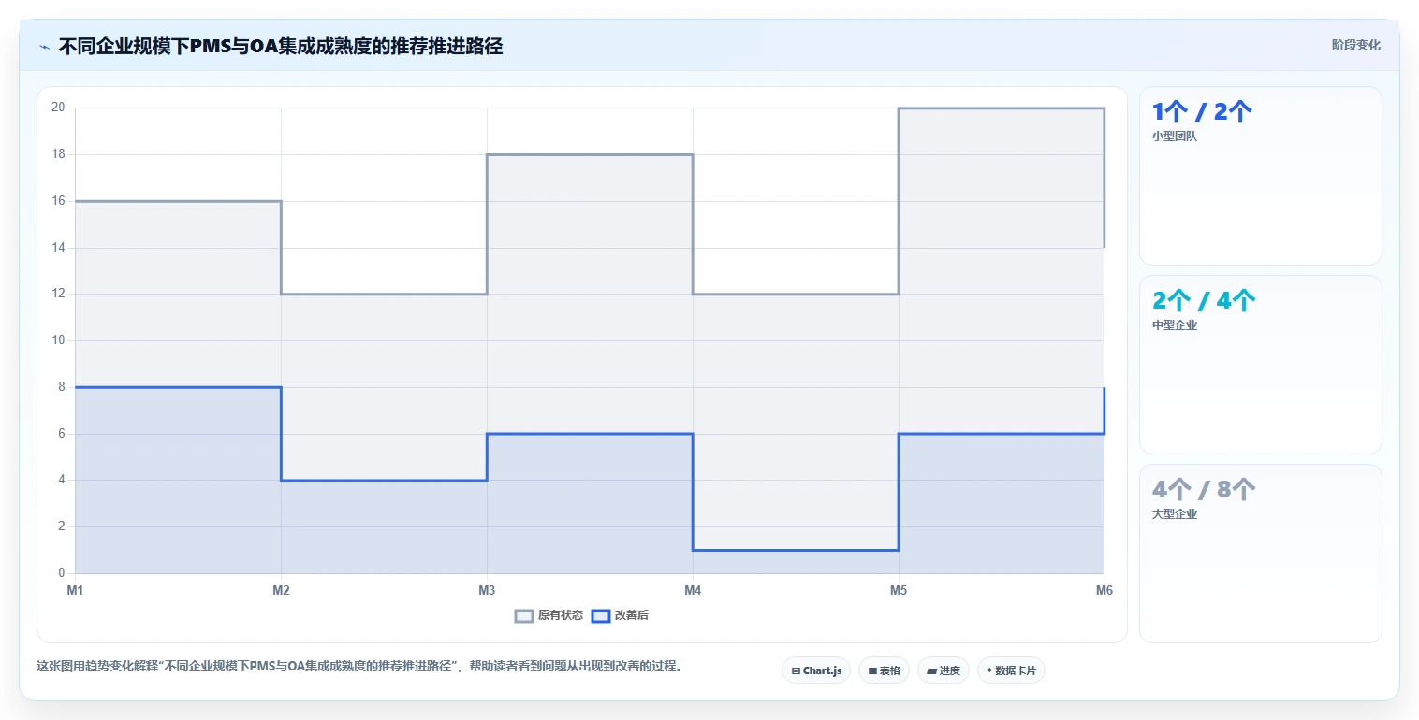Click the M1 axis label
Image resolution: width=1419 pixels, height=720 pixels.
click(75, 590)
